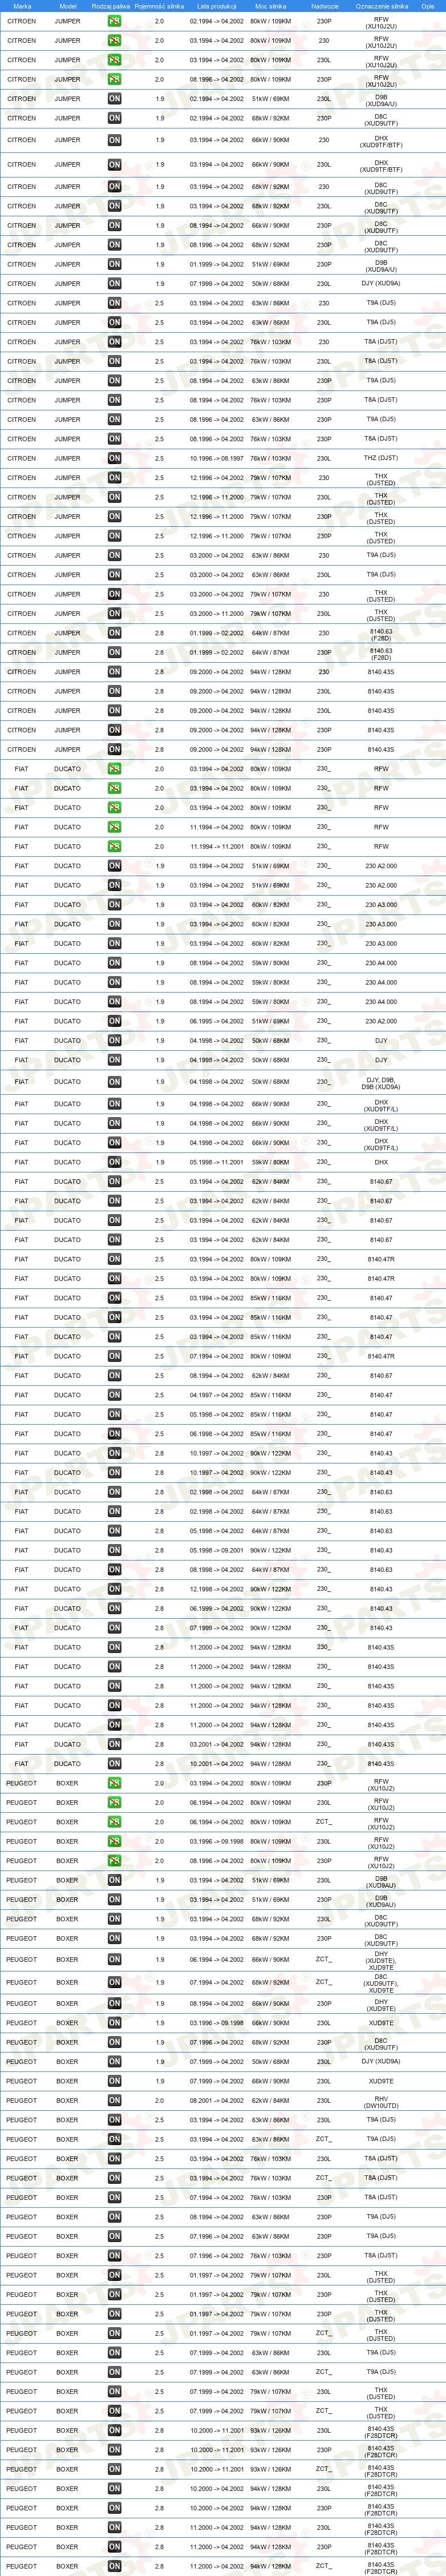Select engine code DHX (XUD9TF/BTF) in 230L row
This screenshot has height=2576, width=446.
tap(381, 165)
